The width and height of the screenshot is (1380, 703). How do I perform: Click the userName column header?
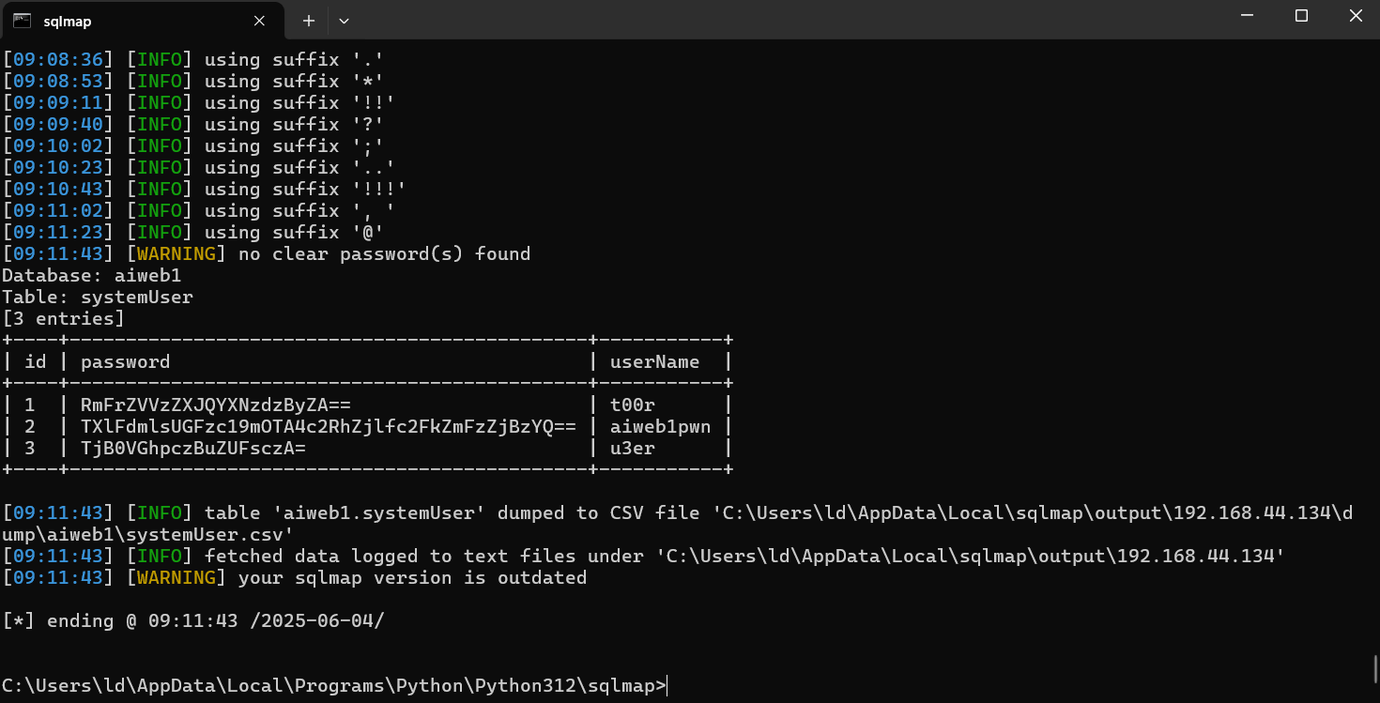pyautogui.click(x=654, y=361)
